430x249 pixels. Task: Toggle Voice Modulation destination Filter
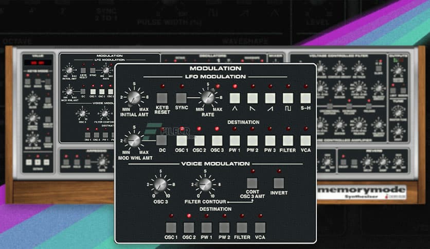pyautogui.click(x=242, y=227)
